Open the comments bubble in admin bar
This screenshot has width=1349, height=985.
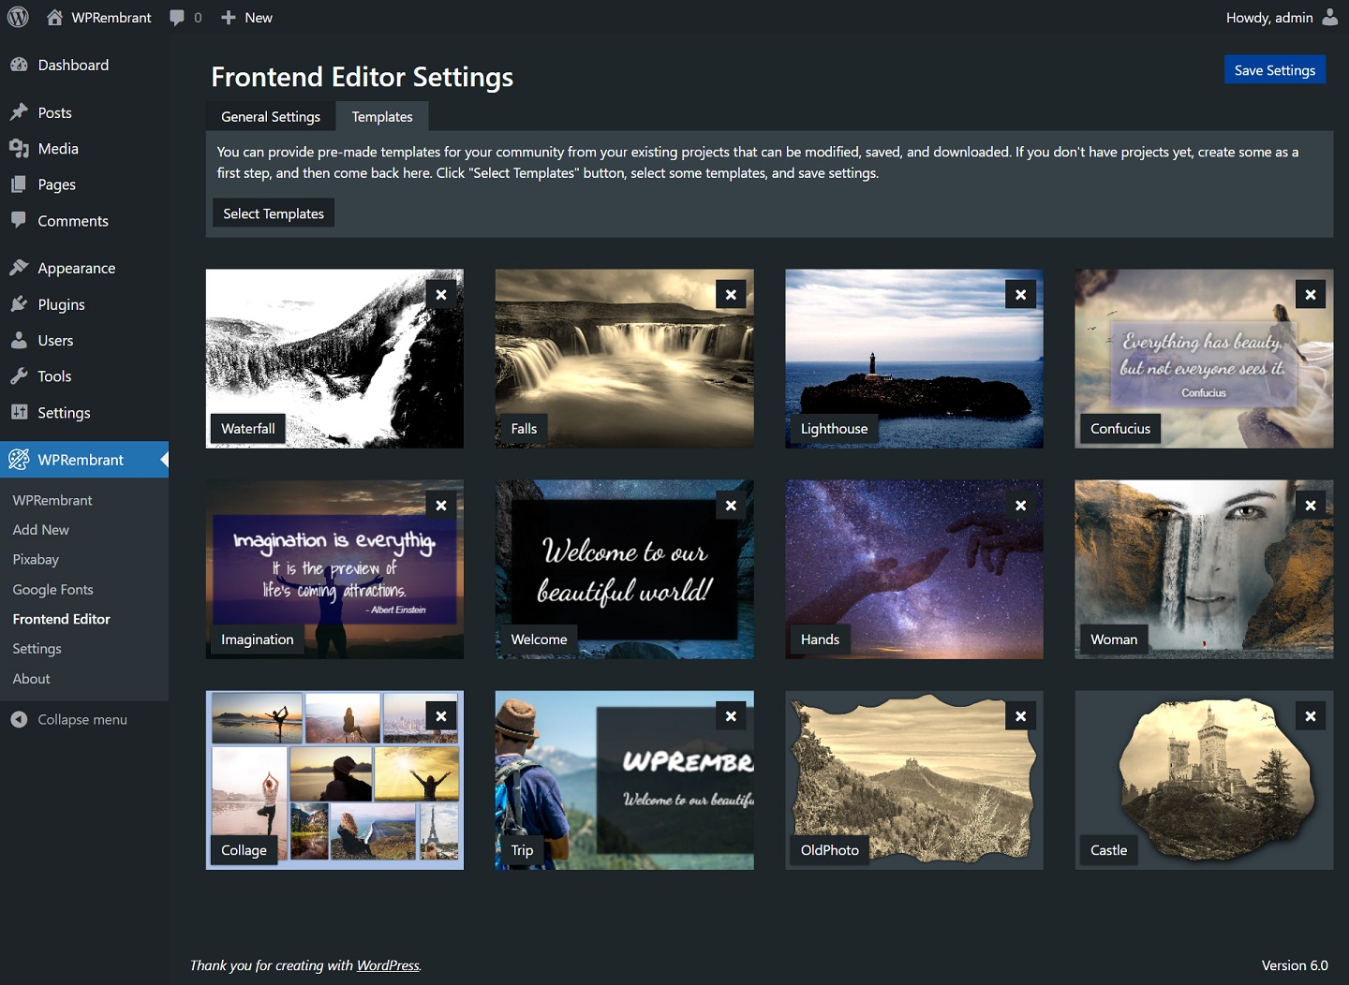pos(185,18)
